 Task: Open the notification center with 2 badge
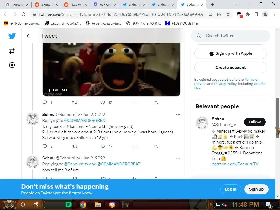269,205
